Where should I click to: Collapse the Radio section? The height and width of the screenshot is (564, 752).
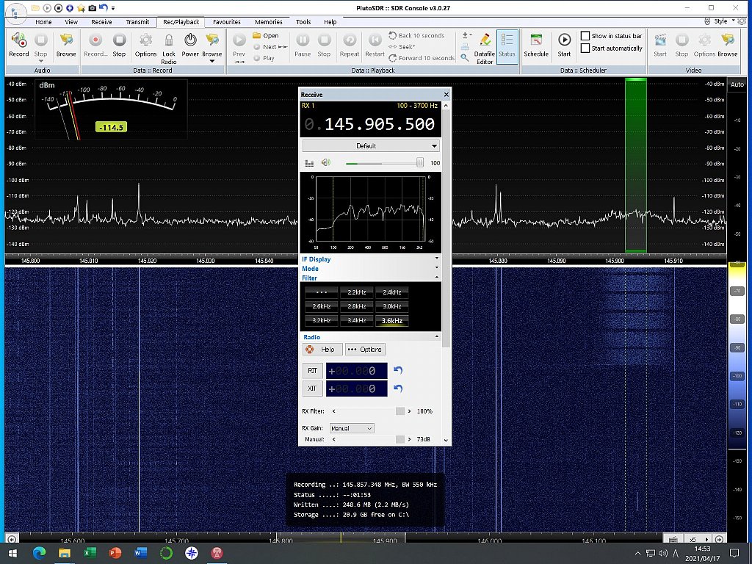coord(437,336)
